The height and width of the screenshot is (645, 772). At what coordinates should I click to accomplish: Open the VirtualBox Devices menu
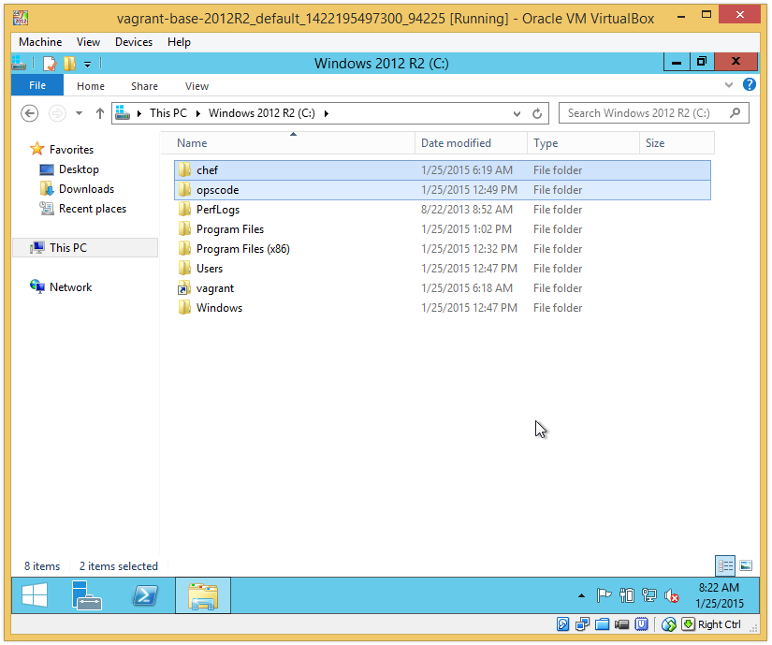pyautogui.click(x=134, y=42)
